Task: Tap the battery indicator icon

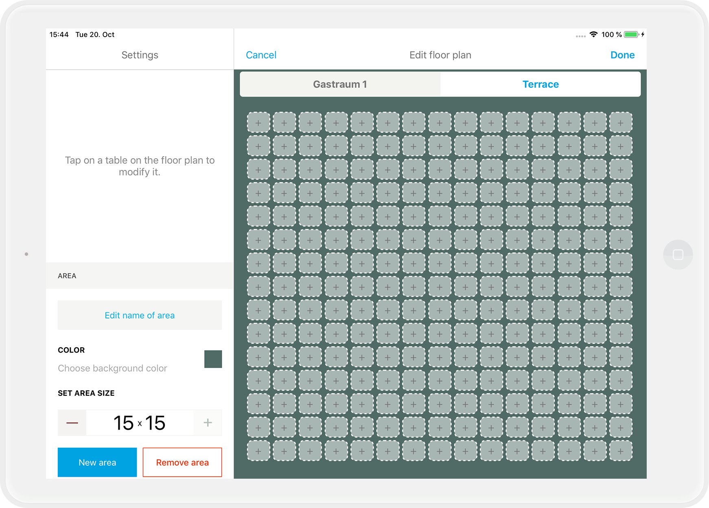Action: 631,35
